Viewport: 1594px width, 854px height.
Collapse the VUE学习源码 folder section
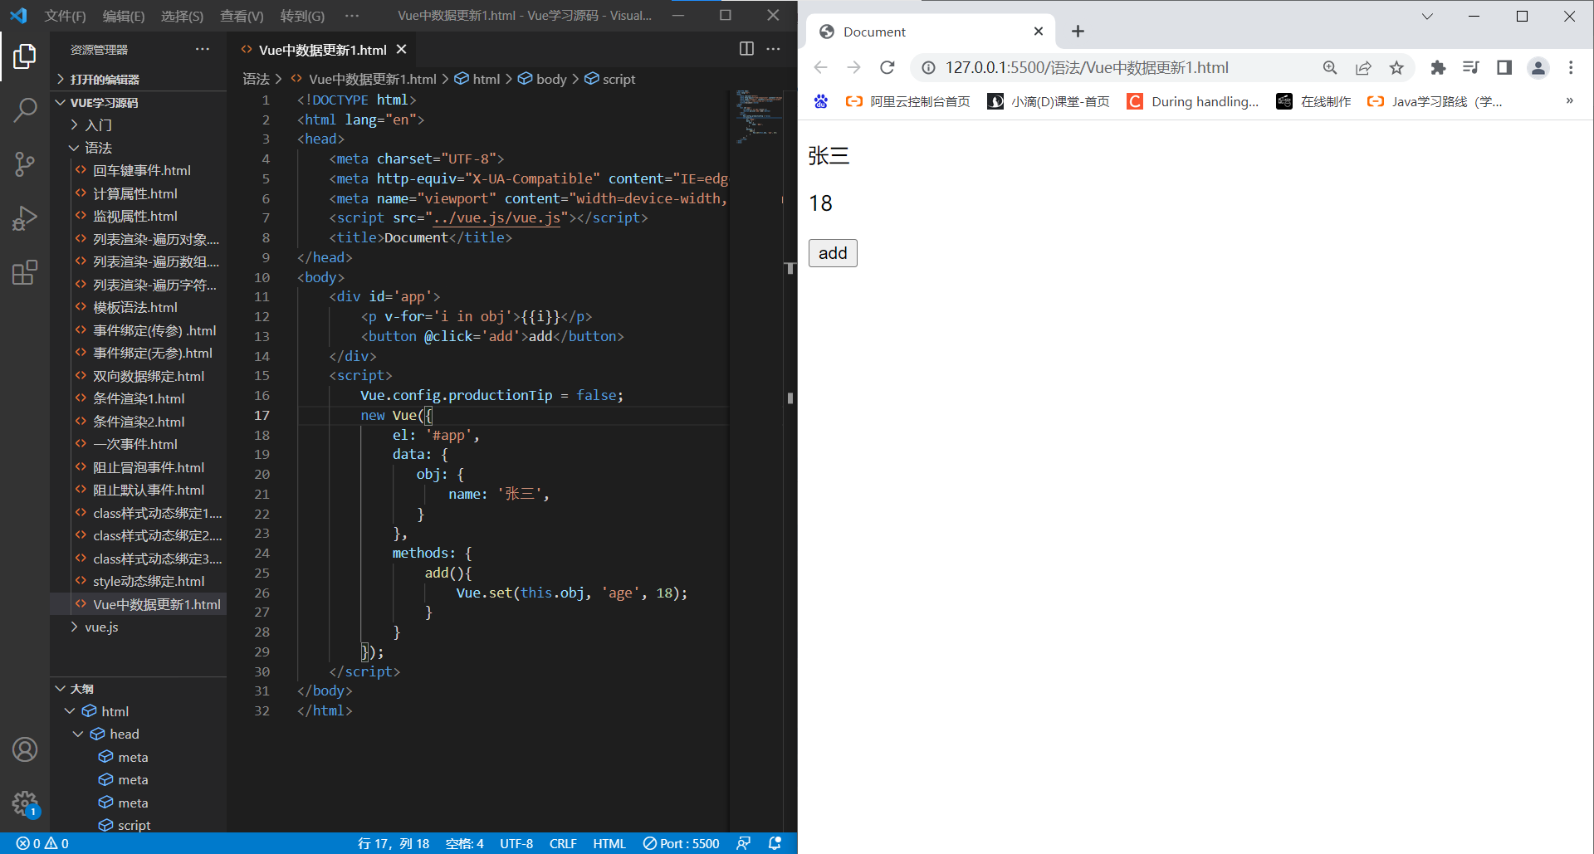pos(138,103)
